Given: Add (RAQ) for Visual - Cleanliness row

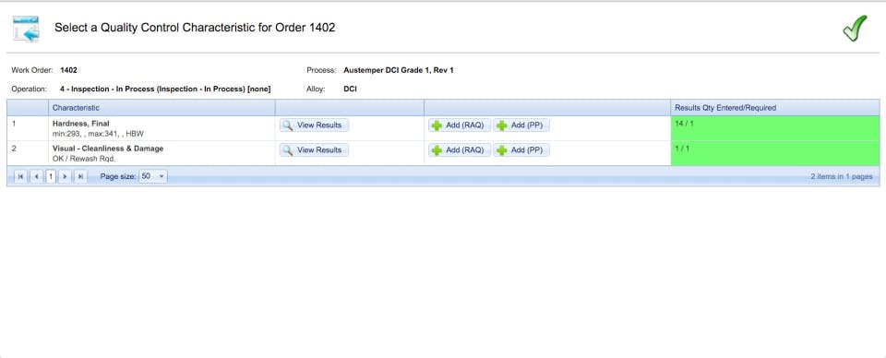Looking at the screenshot, I should tap(460, 150).
